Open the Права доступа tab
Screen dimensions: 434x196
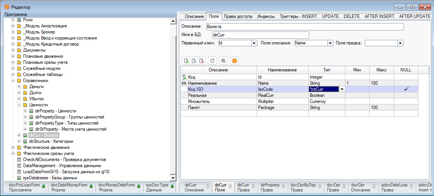click(x=238, y=16)
